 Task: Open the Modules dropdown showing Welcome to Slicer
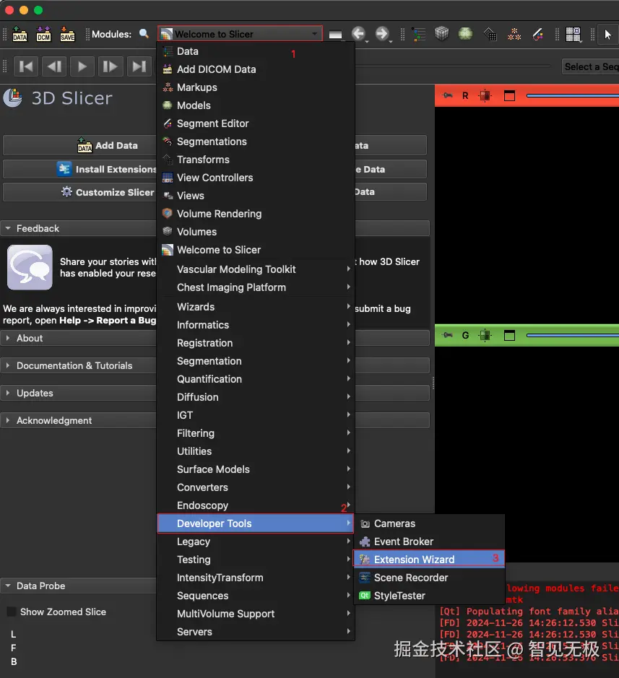pos(240,34)
